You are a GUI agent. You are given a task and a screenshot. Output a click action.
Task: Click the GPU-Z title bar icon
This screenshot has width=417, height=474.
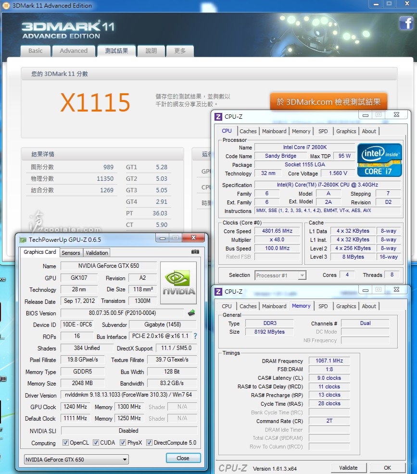click(x=23, y=240)
